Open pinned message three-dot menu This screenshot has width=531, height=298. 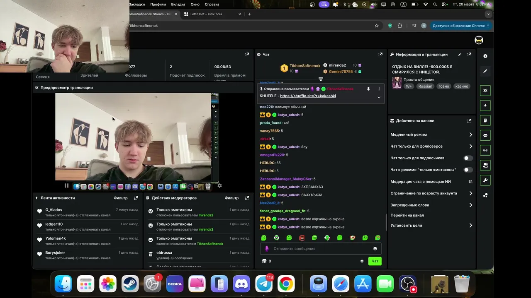click(x=379, y=89)
